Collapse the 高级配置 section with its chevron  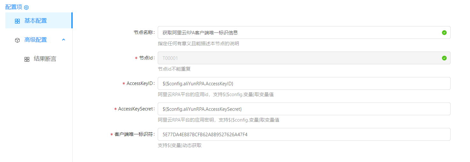(63, 40)
